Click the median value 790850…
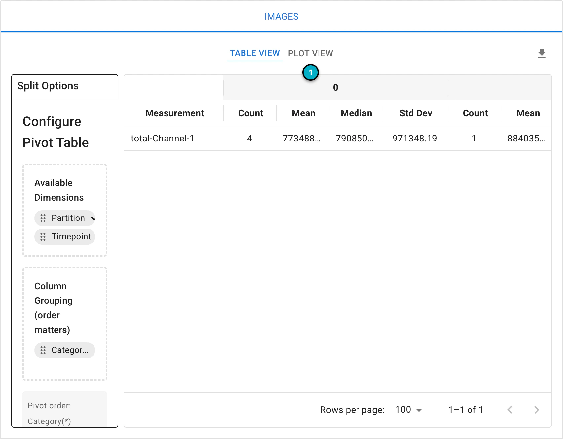The height and width of the screenshot is (439, 563). click(x=355, y=139)
